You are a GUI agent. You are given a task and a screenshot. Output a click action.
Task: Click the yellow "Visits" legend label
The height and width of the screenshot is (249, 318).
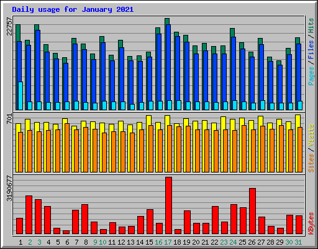tap(311, 135)
